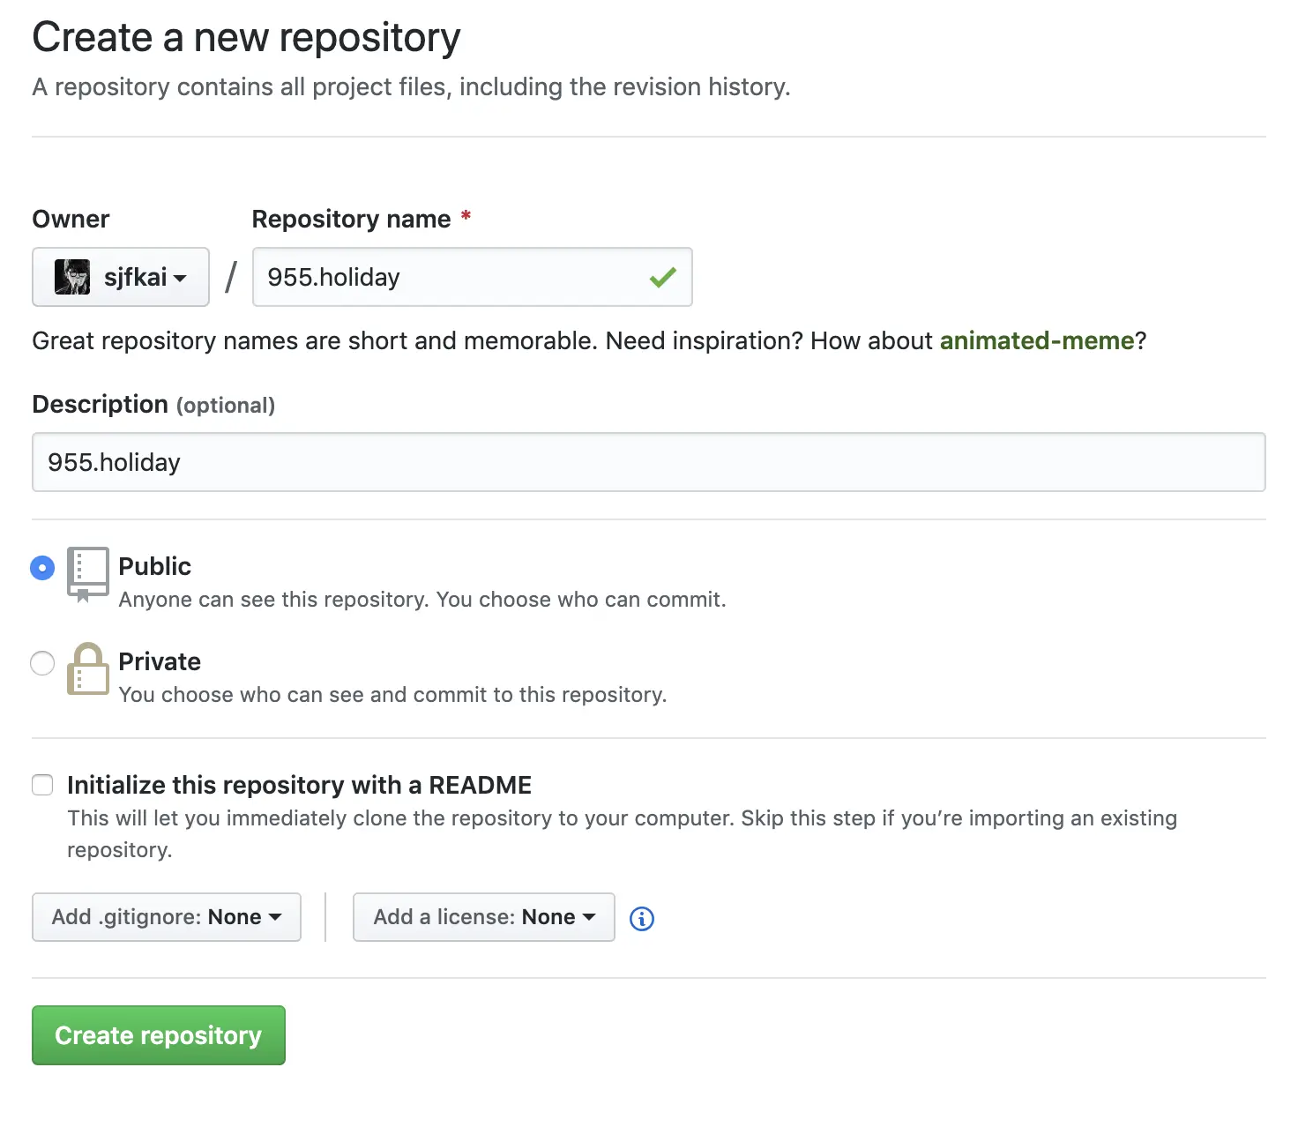Screen dimensions: 1298x1127
Task: Click into the Description text field
Action: (648, 462)
